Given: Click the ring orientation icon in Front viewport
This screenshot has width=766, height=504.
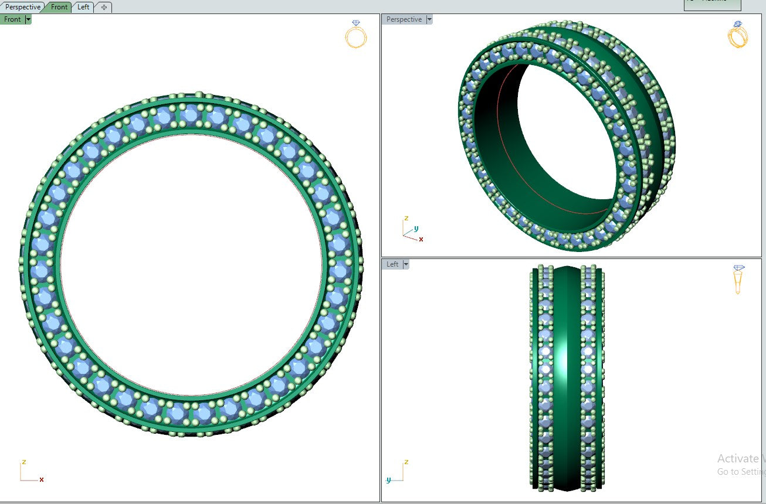Looking at the screenshot, I should pos(355,35).
